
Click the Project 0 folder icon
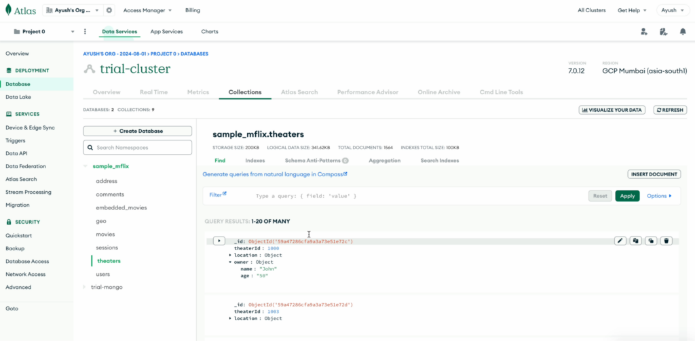[17, 31]
